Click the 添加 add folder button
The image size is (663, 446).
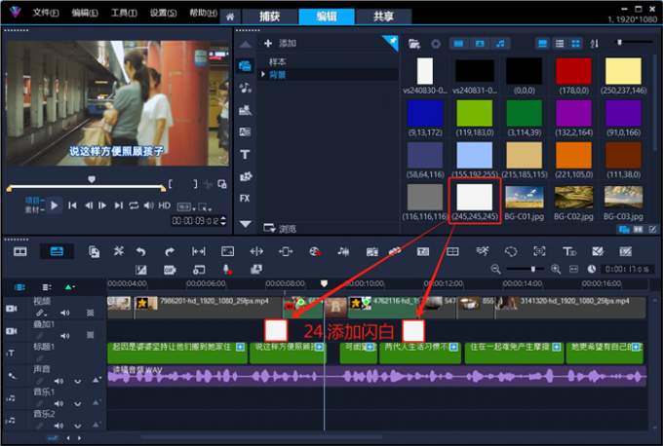[281, 44]
